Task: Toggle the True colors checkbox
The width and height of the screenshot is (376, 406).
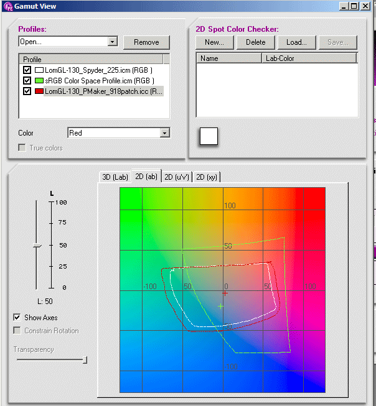Action: (22, 148)
